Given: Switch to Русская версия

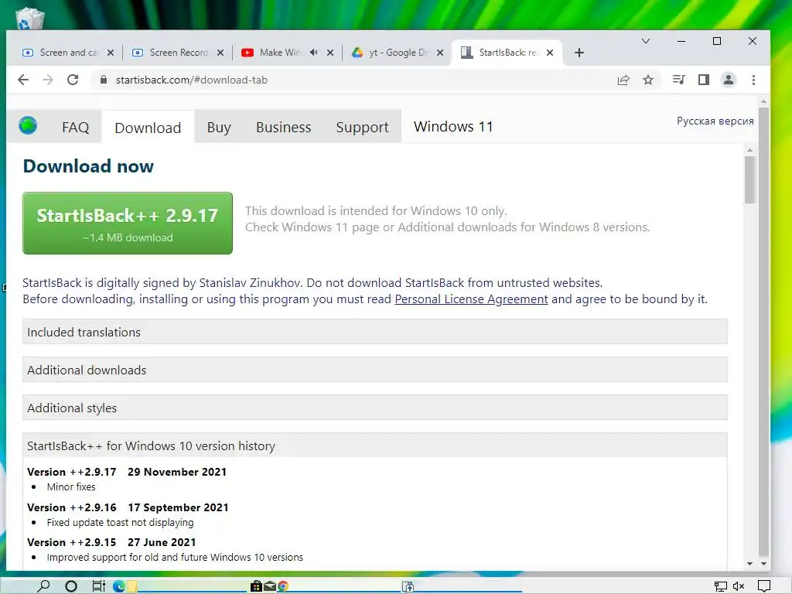Looking at the screenshot, I should [715, 121].
